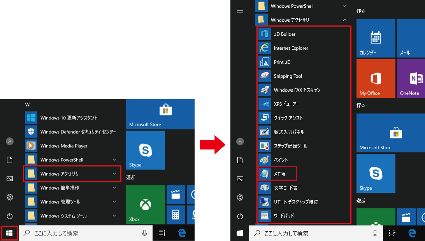Open the カレンダー tile

pos(376,38)
